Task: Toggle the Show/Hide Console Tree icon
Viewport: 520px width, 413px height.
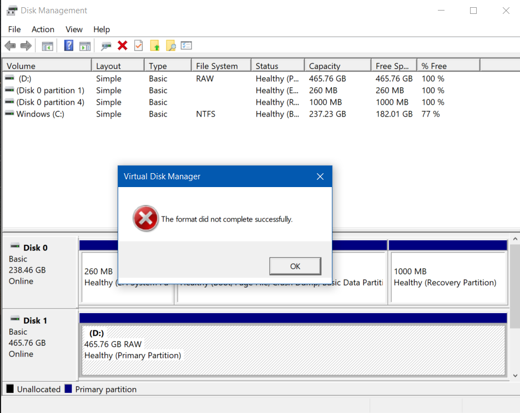Action: (x=47, y=46)
